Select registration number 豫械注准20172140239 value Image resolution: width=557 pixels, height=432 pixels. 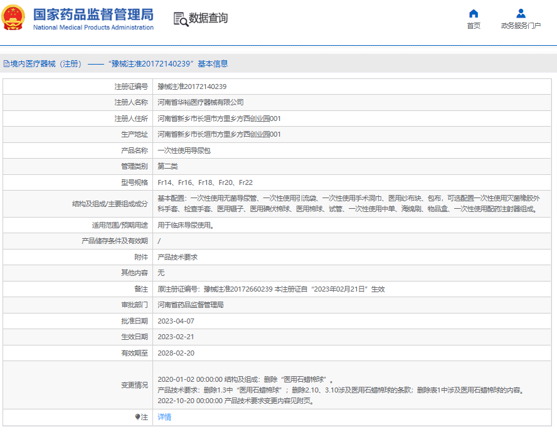(x=192, y=87)
